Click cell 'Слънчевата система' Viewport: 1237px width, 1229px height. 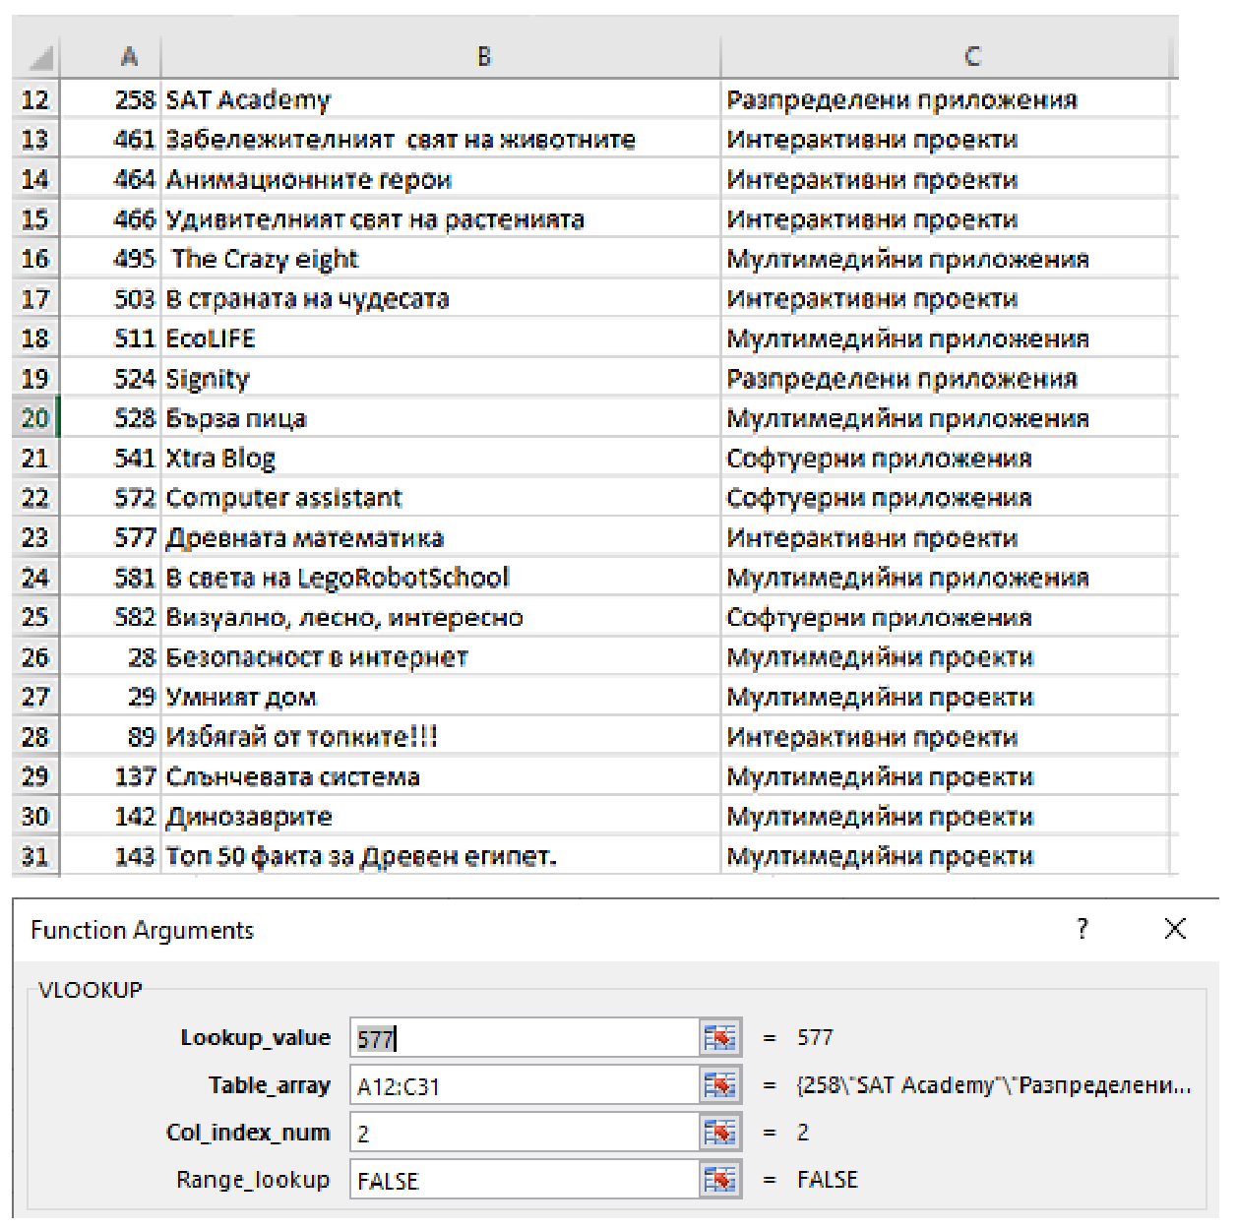(441, 776)
